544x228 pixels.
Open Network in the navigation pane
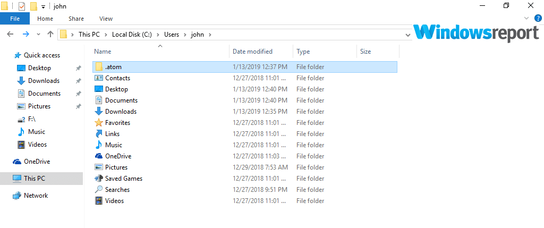click(36, 196)
